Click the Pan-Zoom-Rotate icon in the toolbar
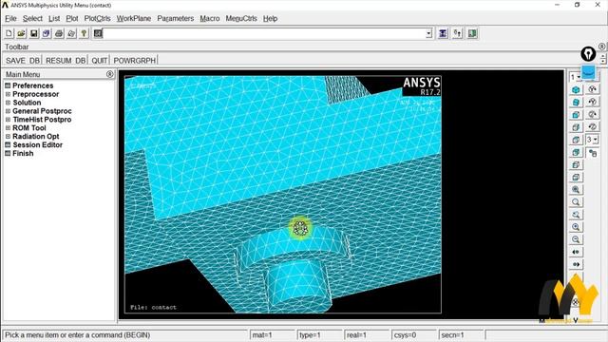The image size is (608, 342). click(47, 33)
